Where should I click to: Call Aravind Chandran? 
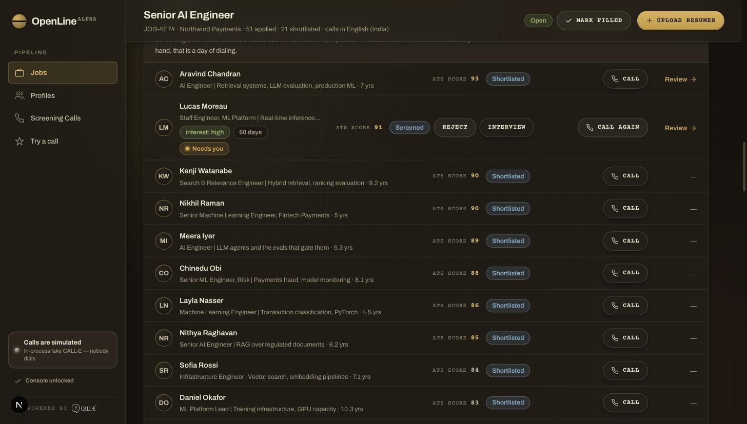pyautogui.click(x=625, y=79)
